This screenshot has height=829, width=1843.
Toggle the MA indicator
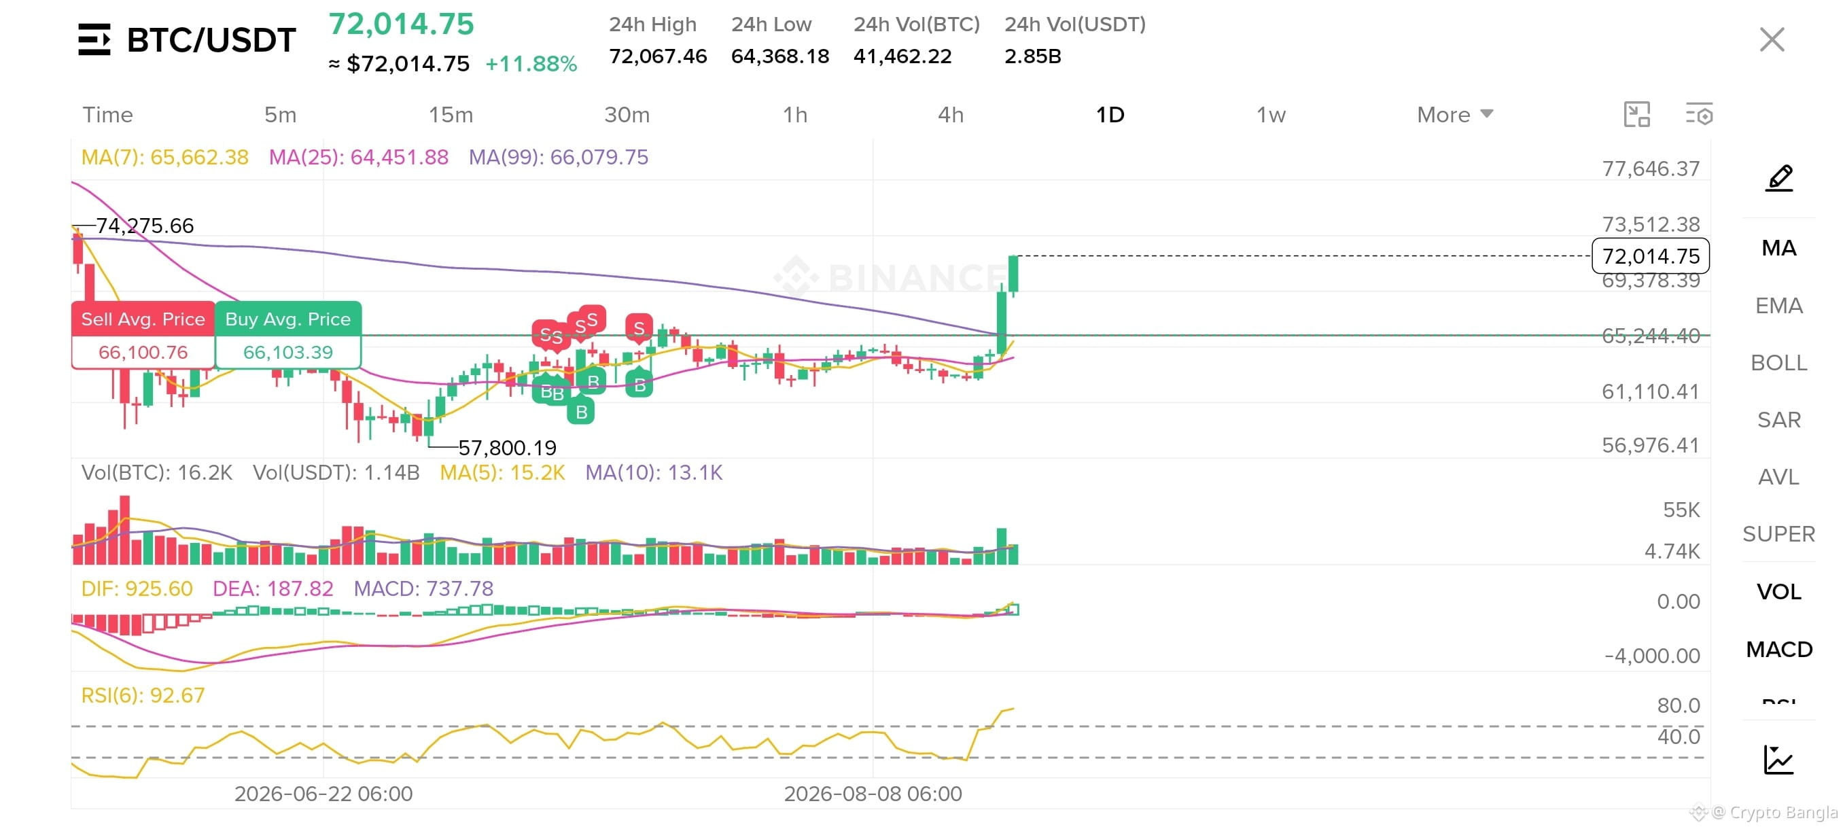tap(1778, 248)
